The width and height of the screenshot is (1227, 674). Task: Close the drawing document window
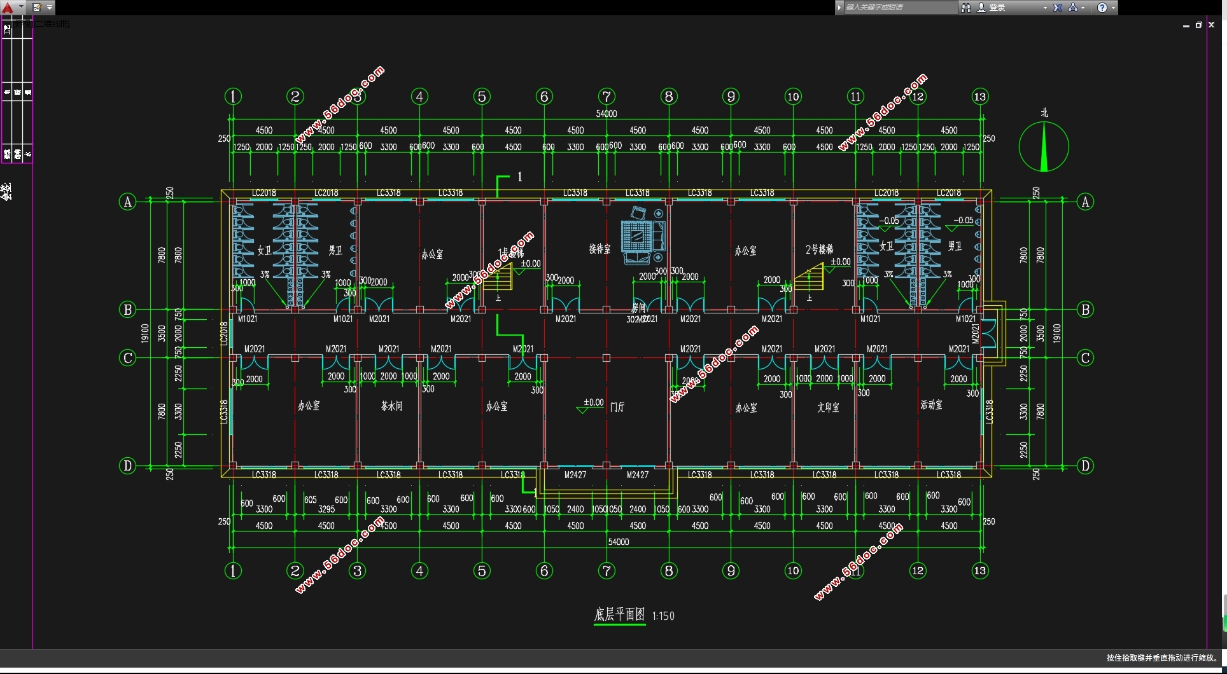coord(1211,25)
